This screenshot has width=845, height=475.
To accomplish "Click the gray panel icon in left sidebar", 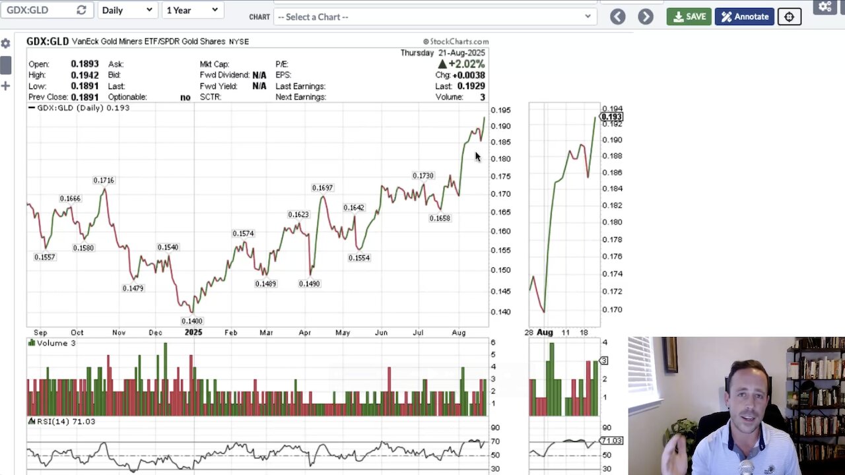I will [x=5, y=65].
